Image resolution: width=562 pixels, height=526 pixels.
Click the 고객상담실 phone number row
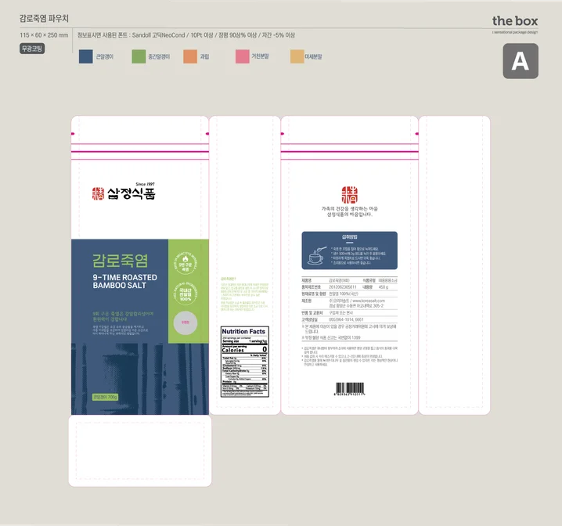[349, 319]
